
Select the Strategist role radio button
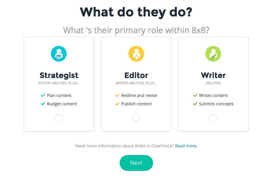point(58,118)
